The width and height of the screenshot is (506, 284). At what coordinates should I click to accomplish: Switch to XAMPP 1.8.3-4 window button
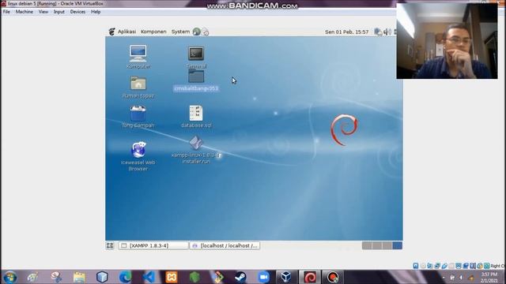click(153, 245)
